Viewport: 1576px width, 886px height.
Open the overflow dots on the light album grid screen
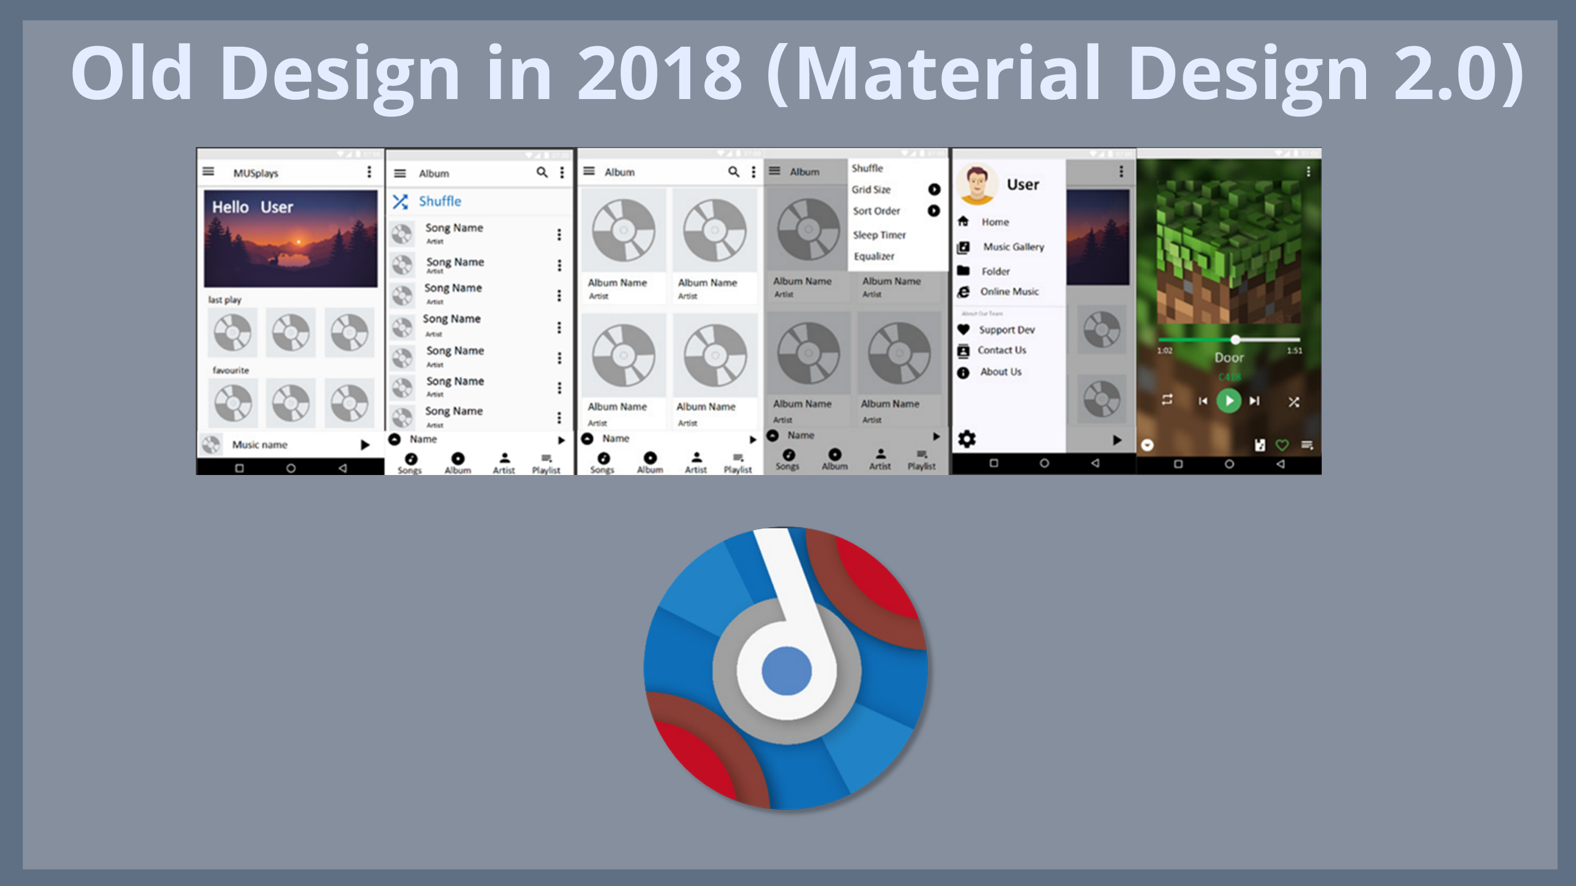(x=754, y=172)
